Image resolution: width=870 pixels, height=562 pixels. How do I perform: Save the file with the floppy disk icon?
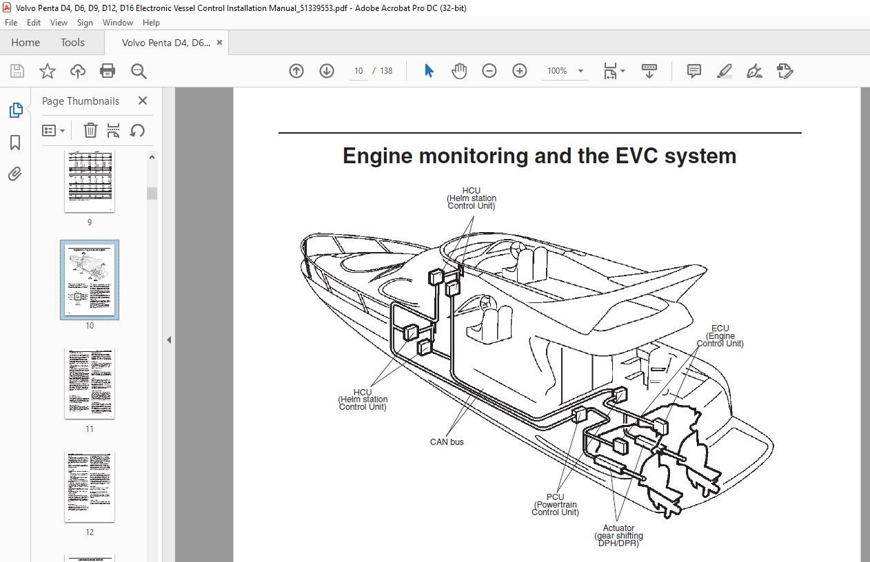pos(17,71)
